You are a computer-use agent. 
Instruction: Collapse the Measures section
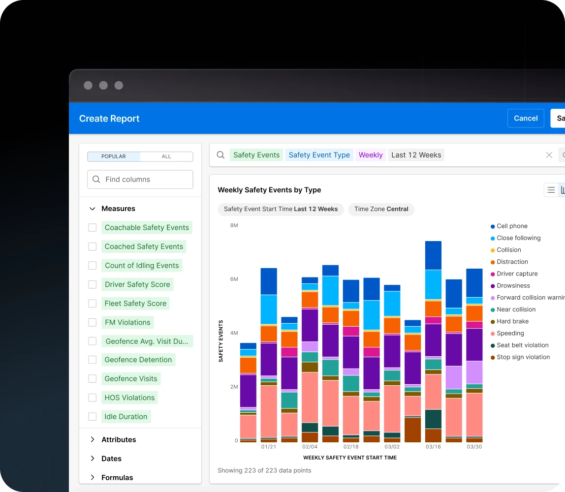(x=92, y=209)
